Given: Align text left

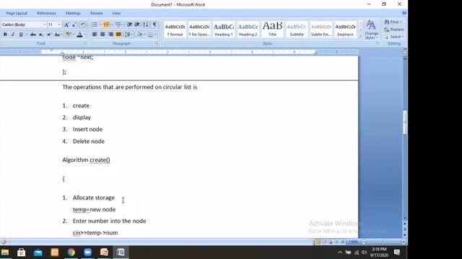Looking at the screenshot, I should coord(95,35).
